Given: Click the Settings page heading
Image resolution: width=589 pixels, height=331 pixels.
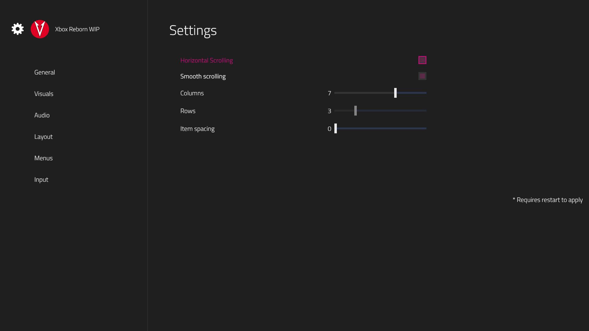Looking at the screenshot, I should pos(193,30).
